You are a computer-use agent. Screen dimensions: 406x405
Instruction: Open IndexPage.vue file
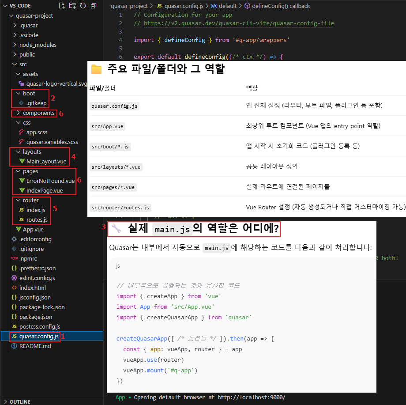(45, 190)
